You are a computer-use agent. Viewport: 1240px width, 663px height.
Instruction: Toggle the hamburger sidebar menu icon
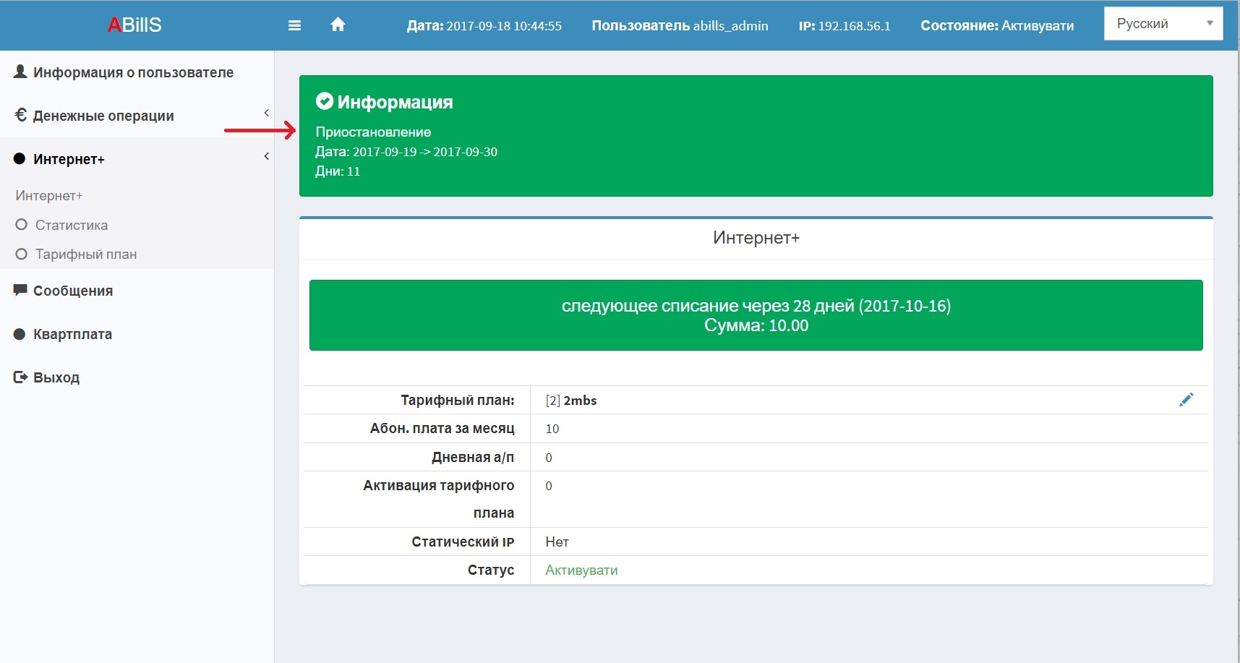click(x=294, y=25)
